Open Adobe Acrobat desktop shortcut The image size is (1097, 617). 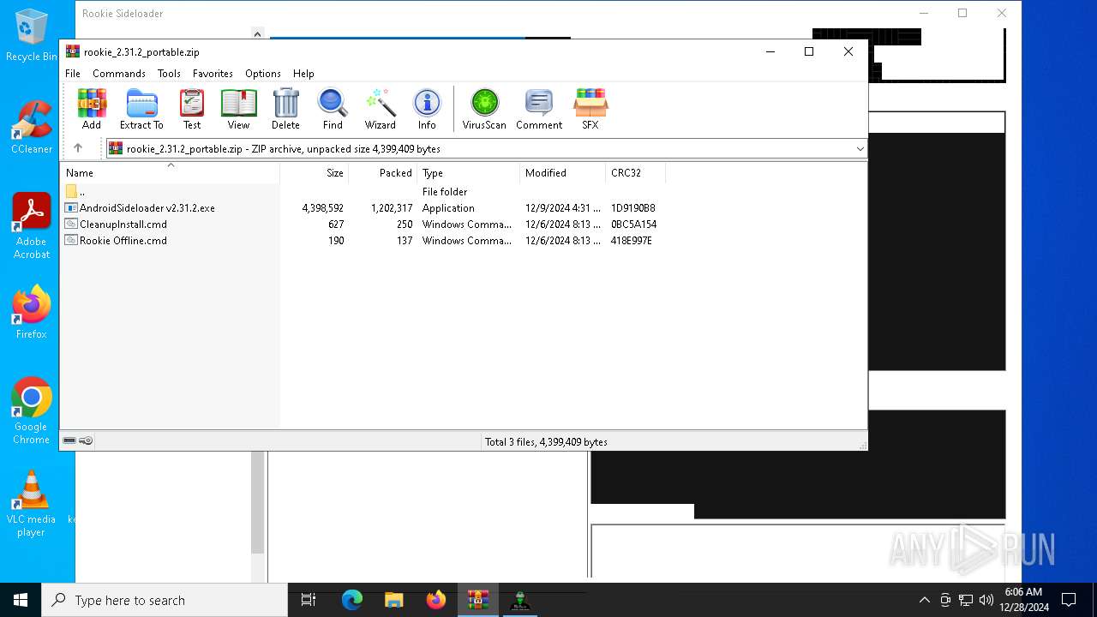pyautogui.click(x=32, y=226)
